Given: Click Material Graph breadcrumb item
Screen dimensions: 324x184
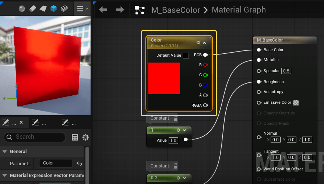Looking at the screenshot, I should (x=239, y=10).
